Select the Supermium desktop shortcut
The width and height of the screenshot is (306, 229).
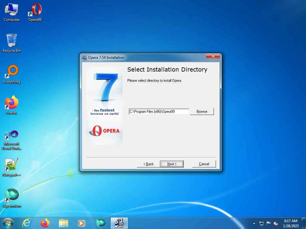coord(12,198)
